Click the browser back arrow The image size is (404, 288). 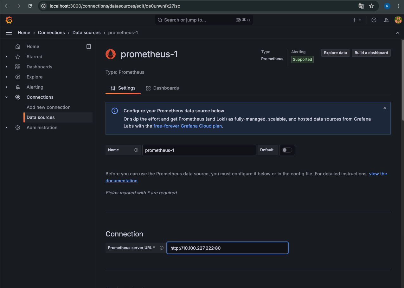tap(7, 6)
